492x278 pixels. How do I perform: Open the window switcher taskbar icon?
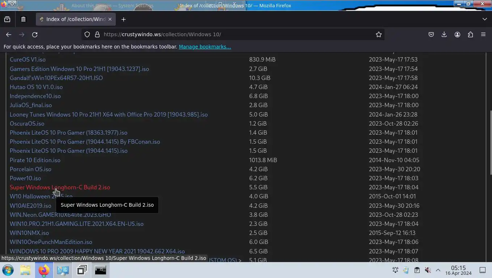pyautogui.click(x=82, y=270)
